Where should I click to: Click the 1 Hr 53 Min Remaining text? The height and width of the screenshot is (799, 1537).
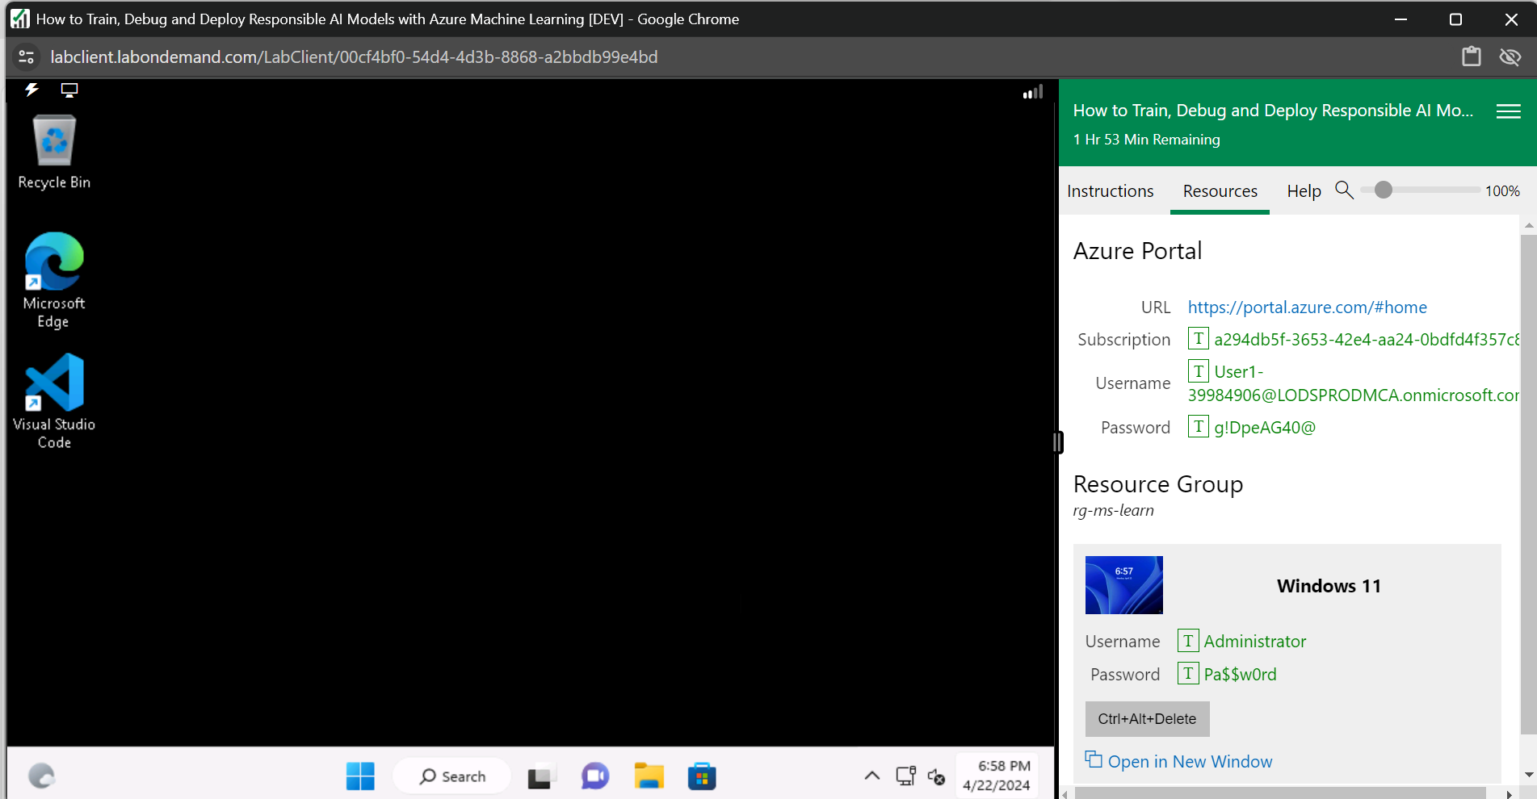click(x=1146, y=140)
